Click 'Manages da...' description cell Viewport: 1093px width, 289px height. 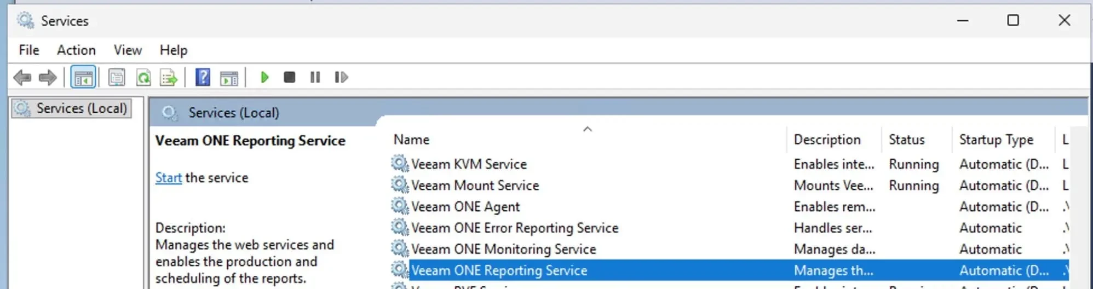tap(835, 250)
